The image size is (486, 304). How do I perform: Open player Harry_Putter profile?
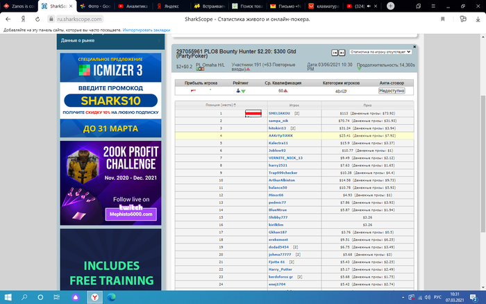tap(280, 269)
